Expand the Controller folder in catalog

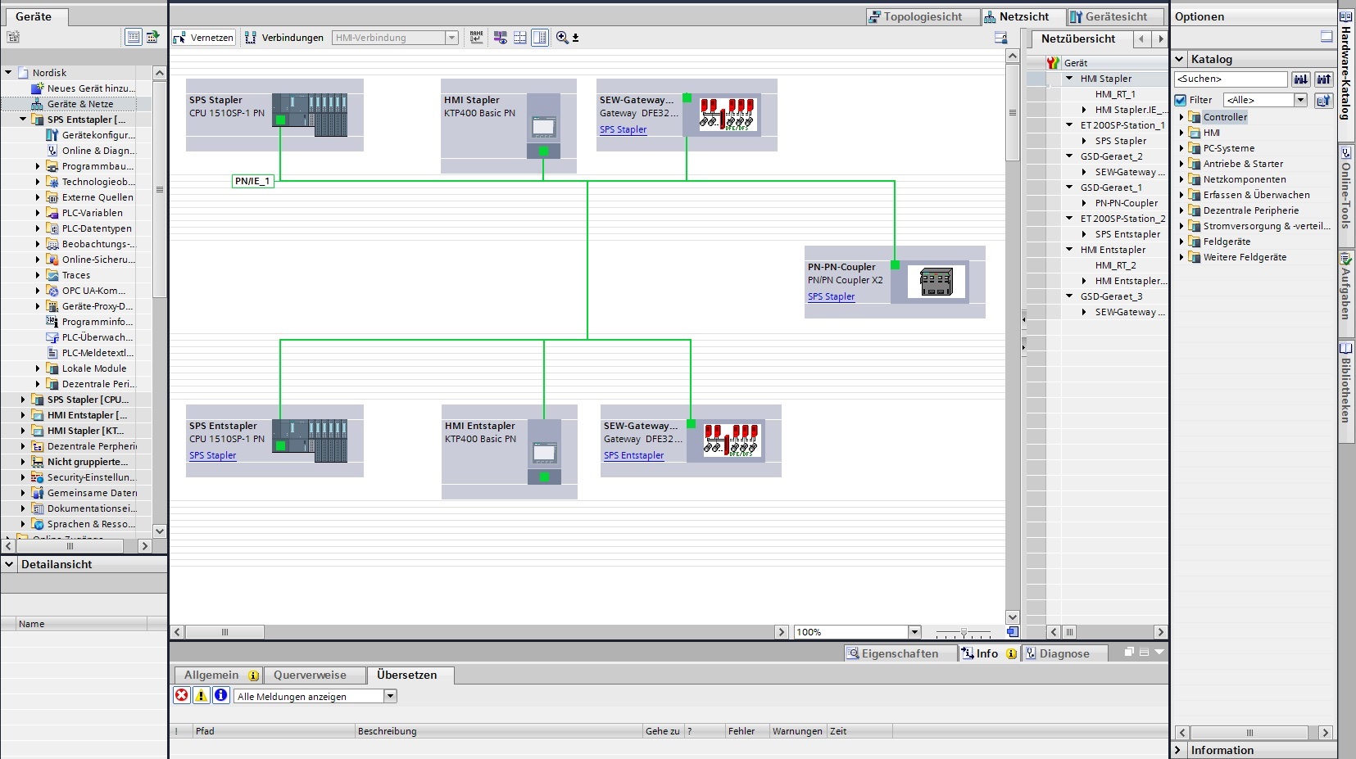pyautogui.click(x=1181, y=117)
